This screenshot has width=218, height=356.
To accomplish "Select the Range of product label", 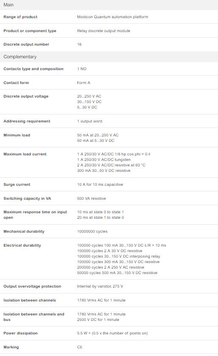I will (x=20, y=17).
